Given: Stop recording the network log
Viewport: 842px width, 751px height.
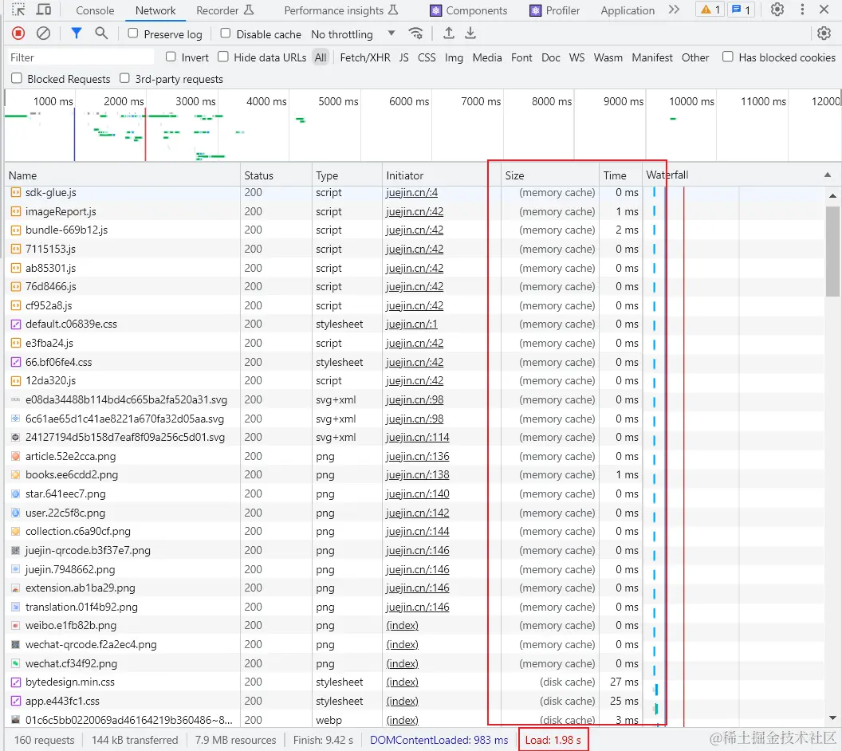Looking at the screenshot, I should point(18,33).
